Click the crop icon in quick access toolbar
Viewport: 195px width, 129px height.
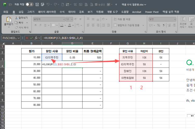75,5
